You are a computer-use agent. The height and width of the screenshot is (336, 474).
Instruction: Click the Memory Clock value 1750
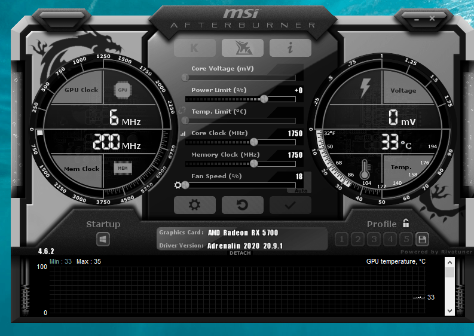coord(295,155)
